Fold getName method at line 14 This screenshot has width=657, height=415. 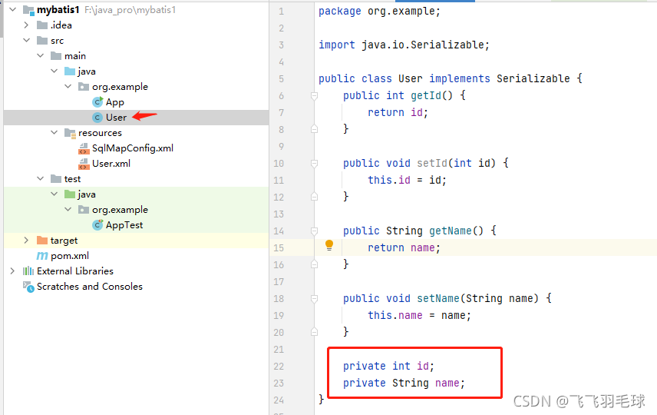pos(314,231)
